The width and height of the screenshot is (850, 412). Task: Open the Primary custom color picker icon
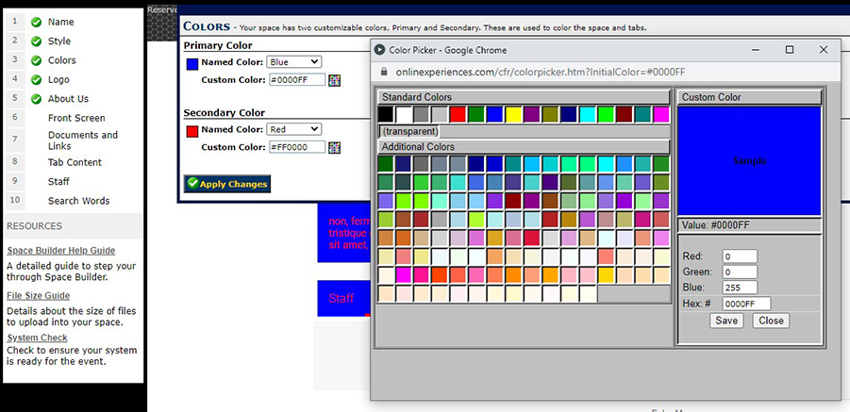(x=334, y=80)
